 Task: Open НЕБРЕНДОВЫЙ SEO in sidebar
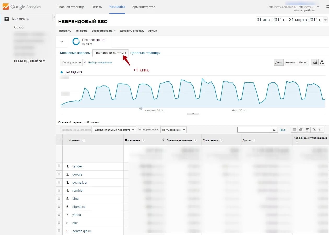[x=30, y=61]
